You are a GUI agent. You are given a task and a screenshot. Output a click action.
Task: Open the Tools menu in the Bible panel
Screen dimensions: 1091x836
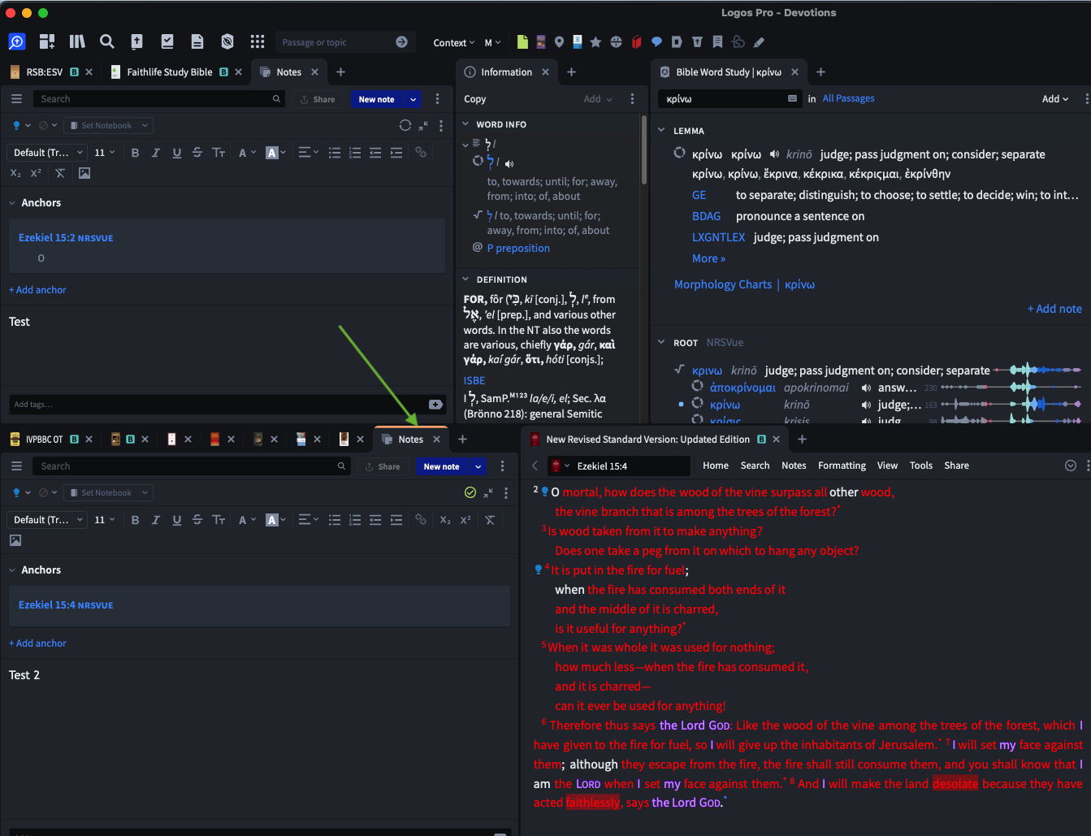click(x=921, y=466)
